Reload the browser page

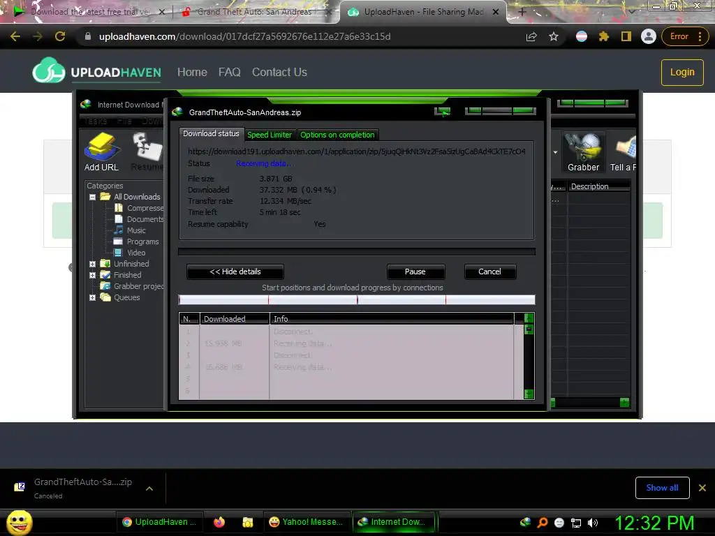[x=60, y=36]
